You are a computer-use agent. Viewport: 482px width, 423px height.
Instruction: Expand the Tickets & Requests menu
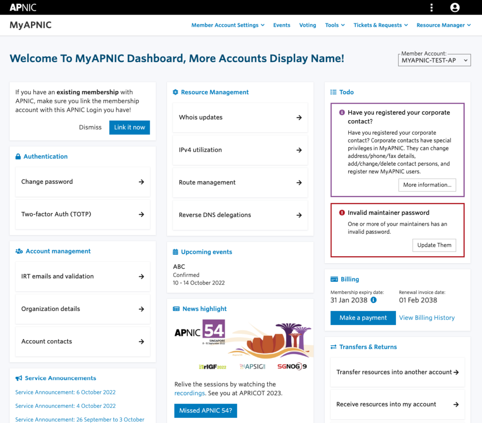coord(380,25)
